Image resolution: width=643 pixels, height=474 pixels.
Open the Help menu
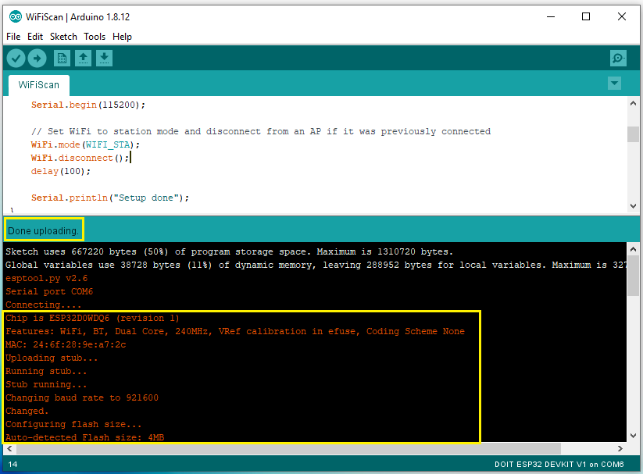tap(122, 37)
